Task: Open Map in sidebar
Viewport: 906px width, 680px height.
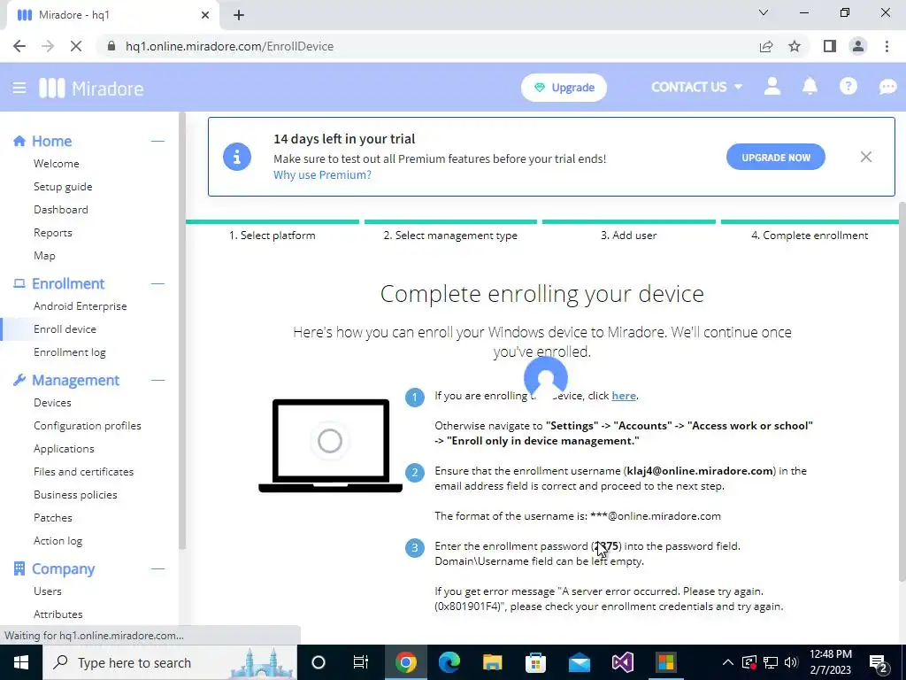Action: click(x=44, y=256)
